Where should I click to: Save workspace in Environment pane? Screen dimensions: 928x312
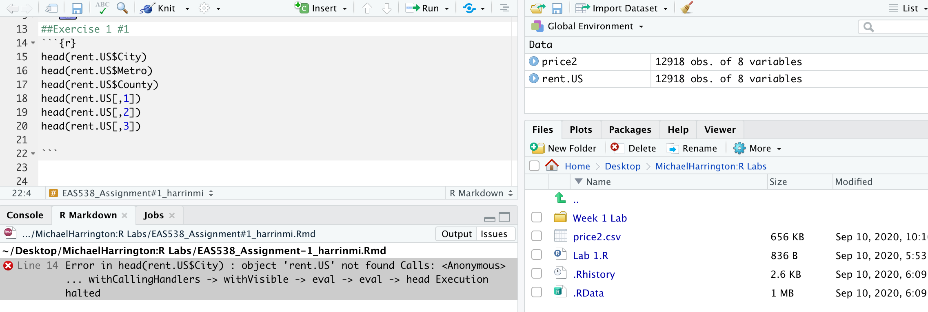557,8
